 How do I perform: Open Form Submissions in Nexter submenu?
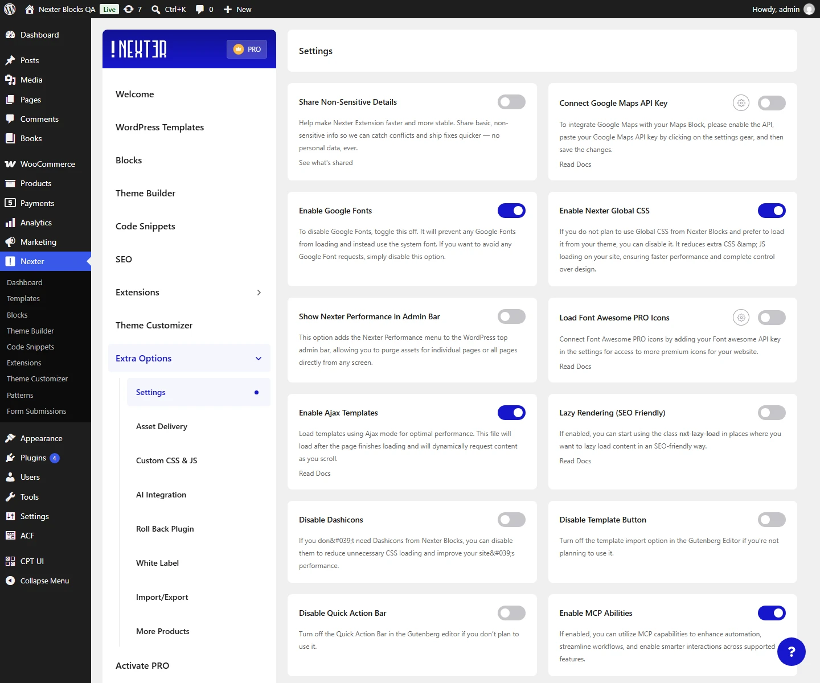[36, 411]
